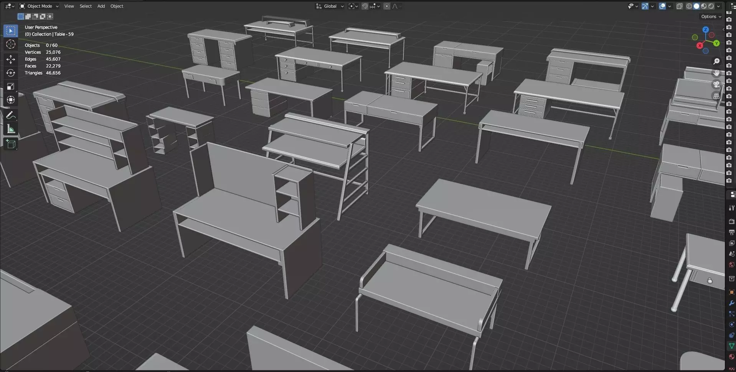
Task: Set selection mode to extend
Action: point(28,16)
